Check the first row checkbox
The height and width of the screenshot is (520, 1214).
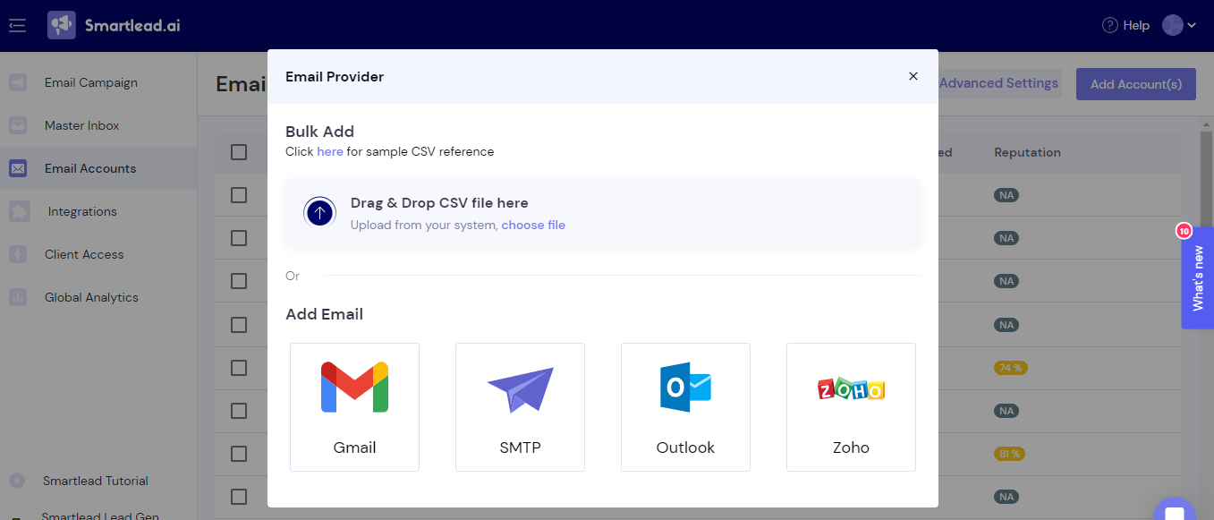pyautogui.click(x=239, y=195)
